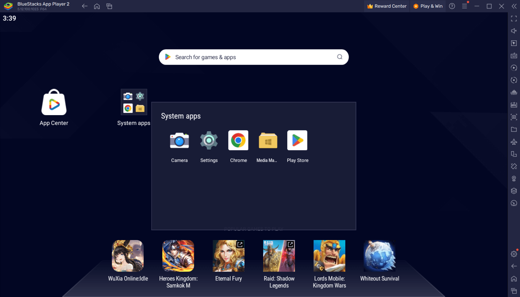Viewport: 520px width, 297px height.
Task: Open game controls keyboard icon
Action: click(x=514, y=55)
